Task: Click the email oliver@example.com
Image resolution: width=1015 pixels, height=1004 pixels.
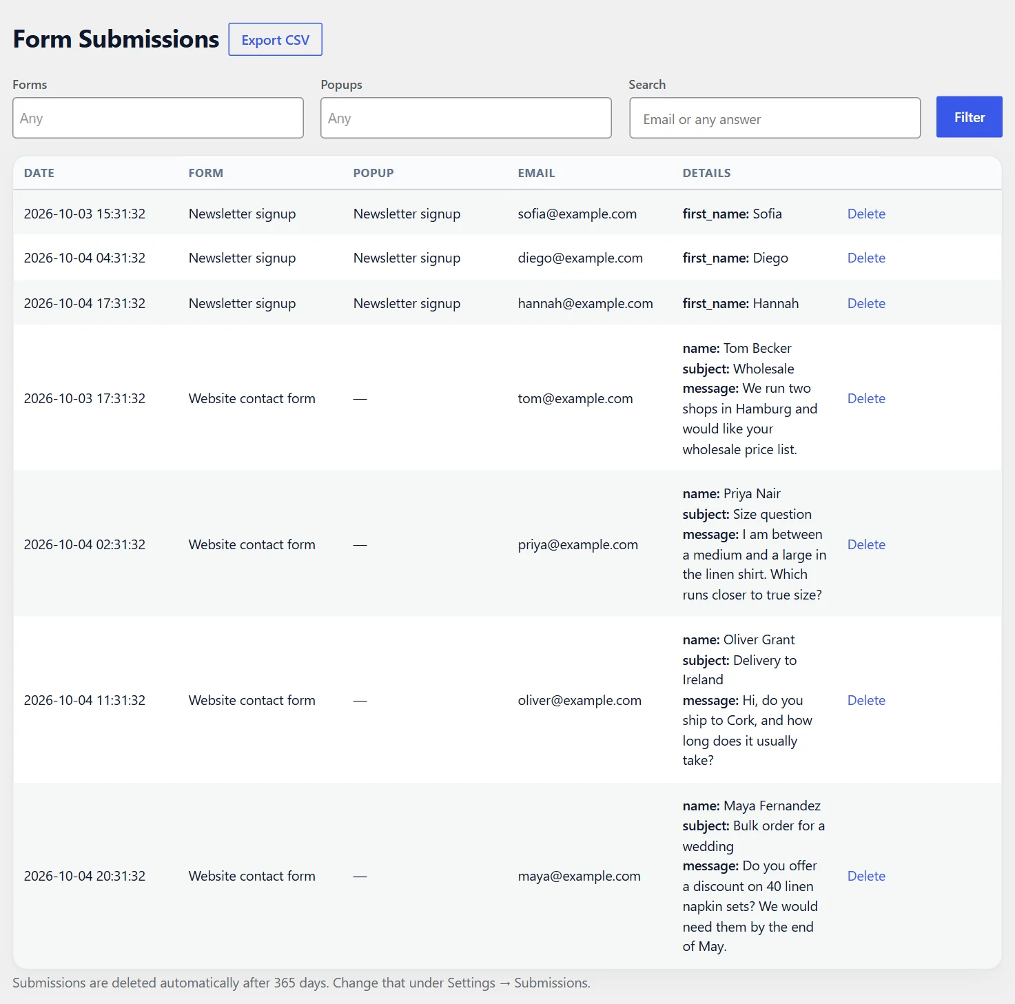Action: coord(580,700)
